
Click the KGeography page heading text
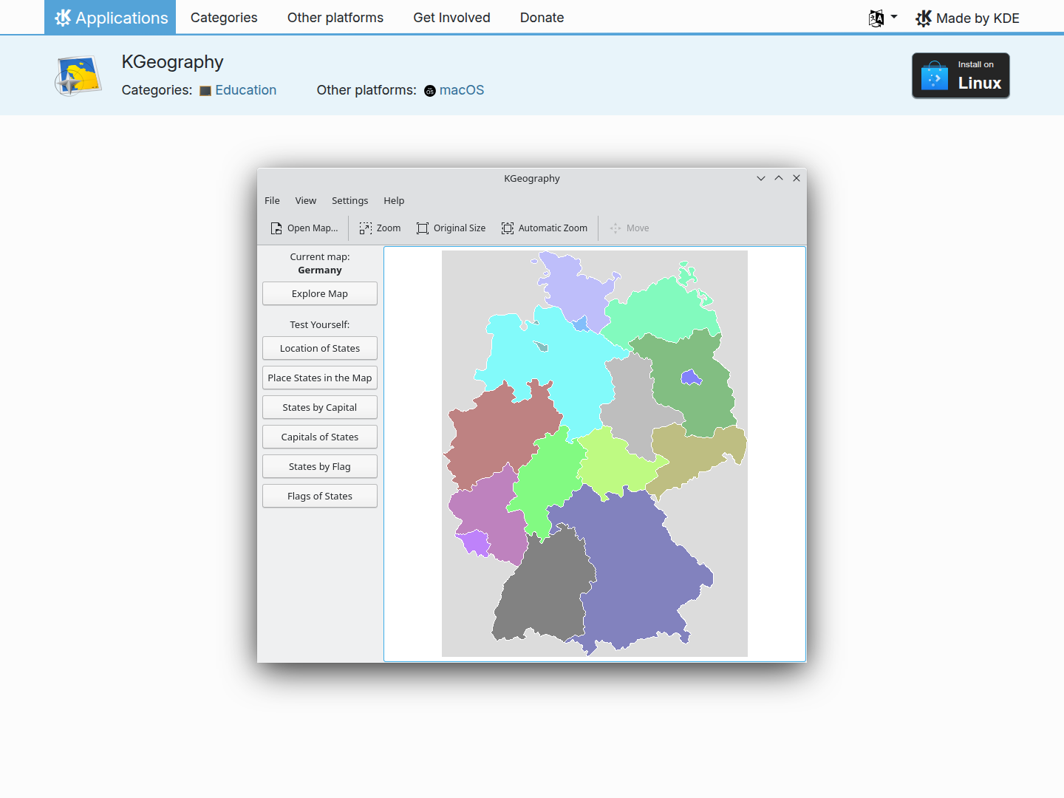(x=172, y=62)
